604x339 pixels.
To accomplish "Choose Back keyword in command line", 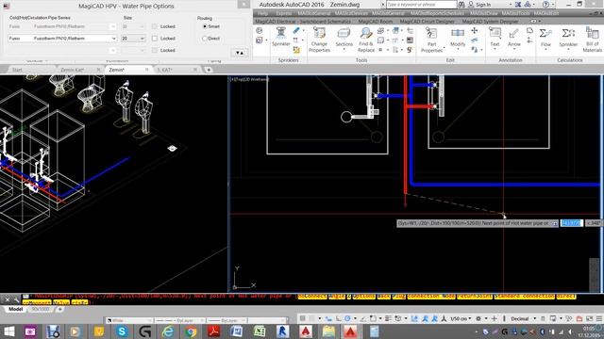I will point(384,297).
